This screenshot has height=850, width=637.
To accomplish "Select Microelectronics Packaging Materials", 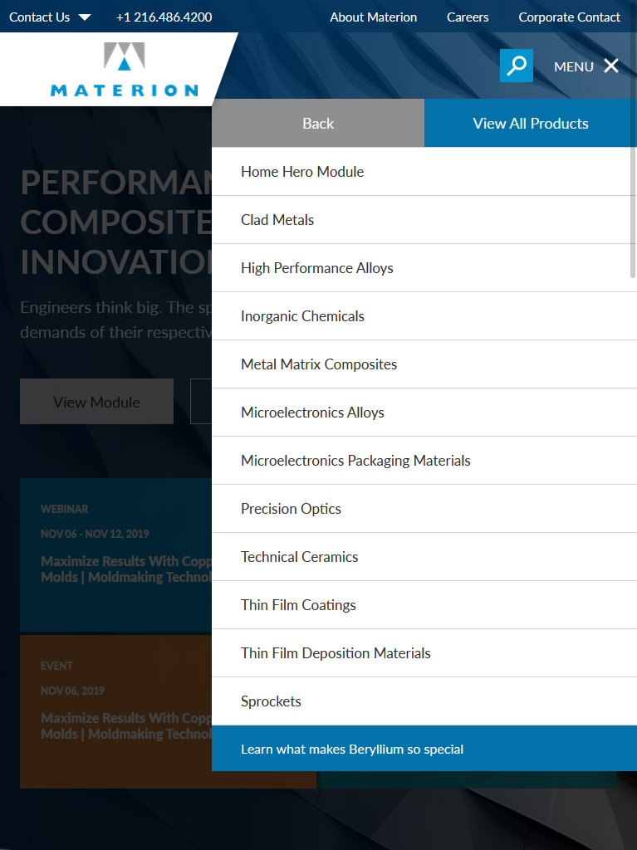I will 424,461.
